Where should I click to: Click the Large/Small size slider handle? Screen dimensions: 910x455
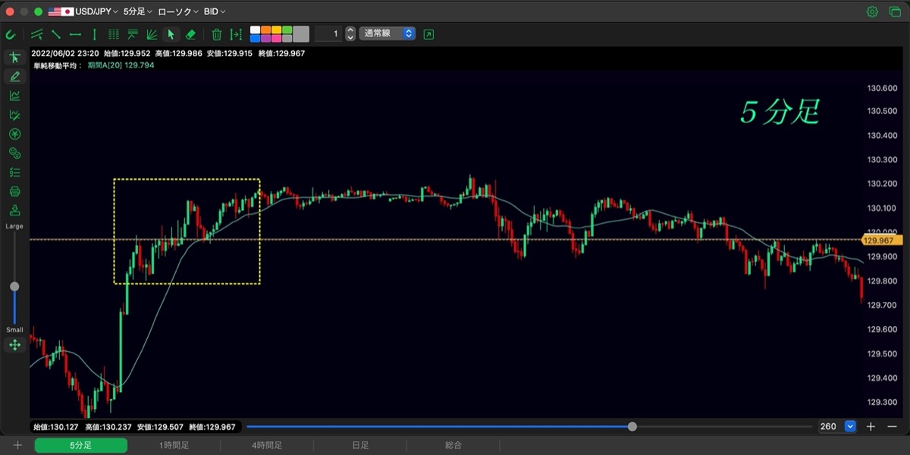coord(14,287)
